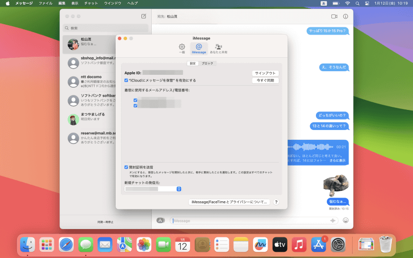Image resolution: width=413 pixels, height=258 pixels.
Task: Toggle the first receiving address checkbox
Action: pos(135,100)
